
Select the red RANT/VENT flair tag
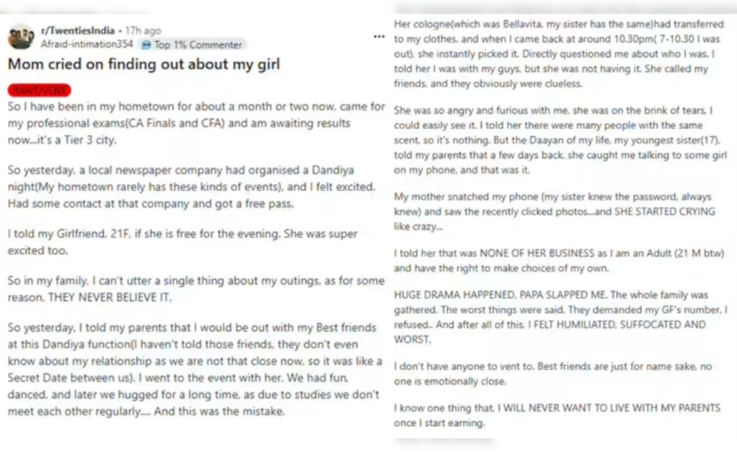tap(40, 91)
